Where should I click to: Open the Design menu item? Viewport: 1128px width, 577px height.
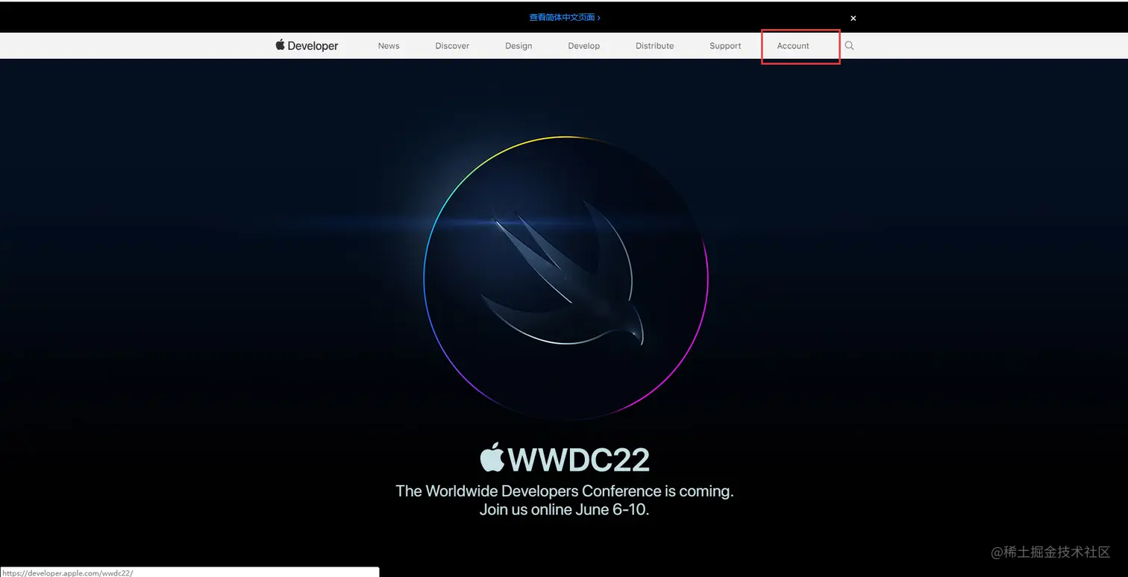(x=518, y=45)
